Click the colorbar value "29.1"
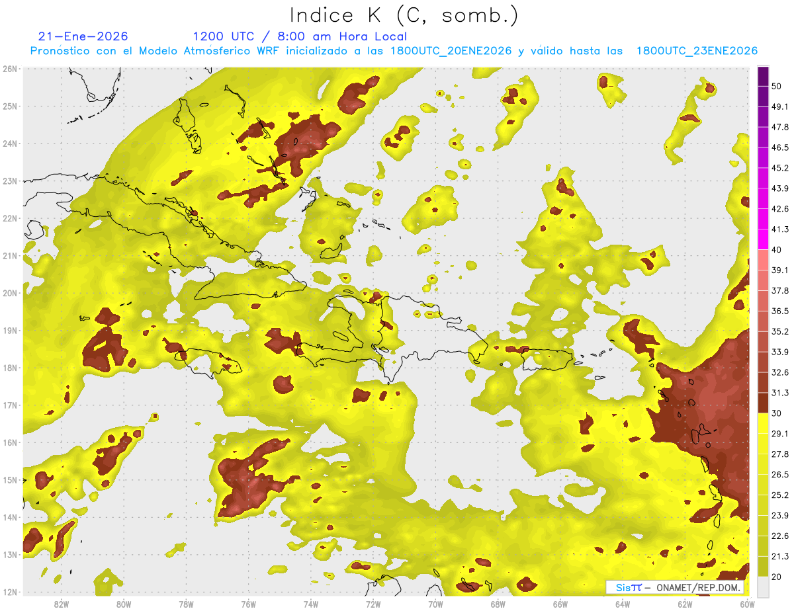The width and height of the screenshot is (794, 613). click(780, 433)
